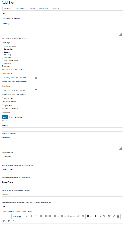124x227 pixels.
Task: Open bullet list style dropdown arrow
Action: click(x=58, y=216)
